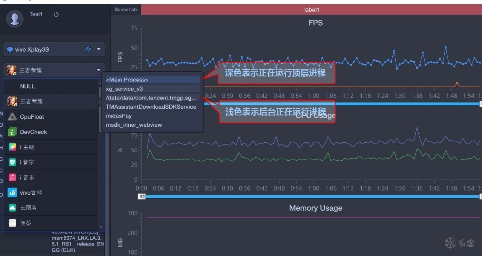The width and height of the screenshot is (482, 256).
Task: Select <Main Process> in the process submenu
Action: pyautogui.click(x=153, y=80)
